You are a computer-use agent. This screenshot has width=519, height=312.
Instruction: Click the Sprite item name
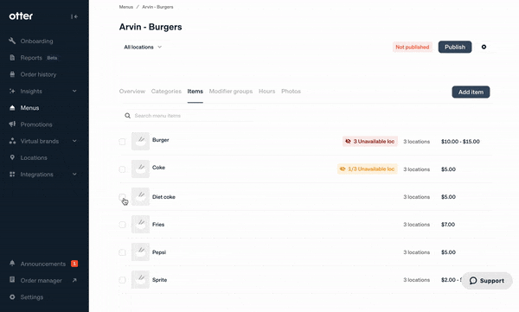pyautogui.click(x=159, y=280)
